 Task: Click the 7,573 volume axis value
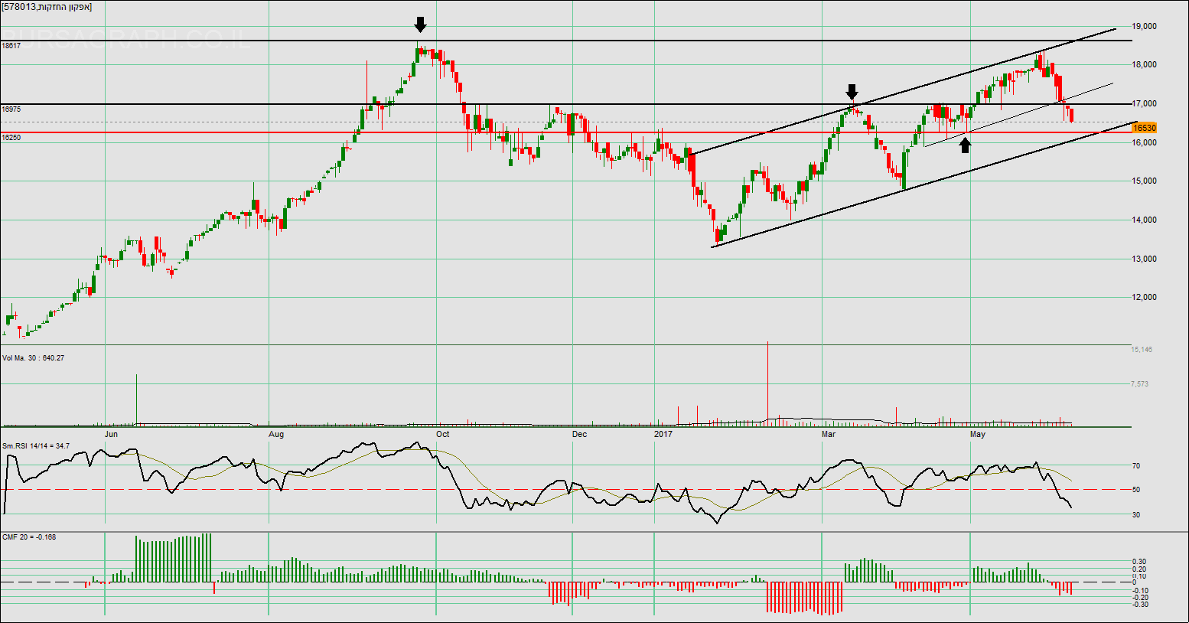(x=1140, y=383)
